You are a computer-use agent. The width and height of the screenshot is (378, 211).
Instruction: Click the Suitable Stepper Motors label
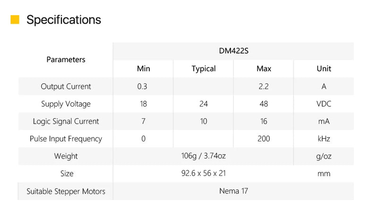(x=66, y=191)
